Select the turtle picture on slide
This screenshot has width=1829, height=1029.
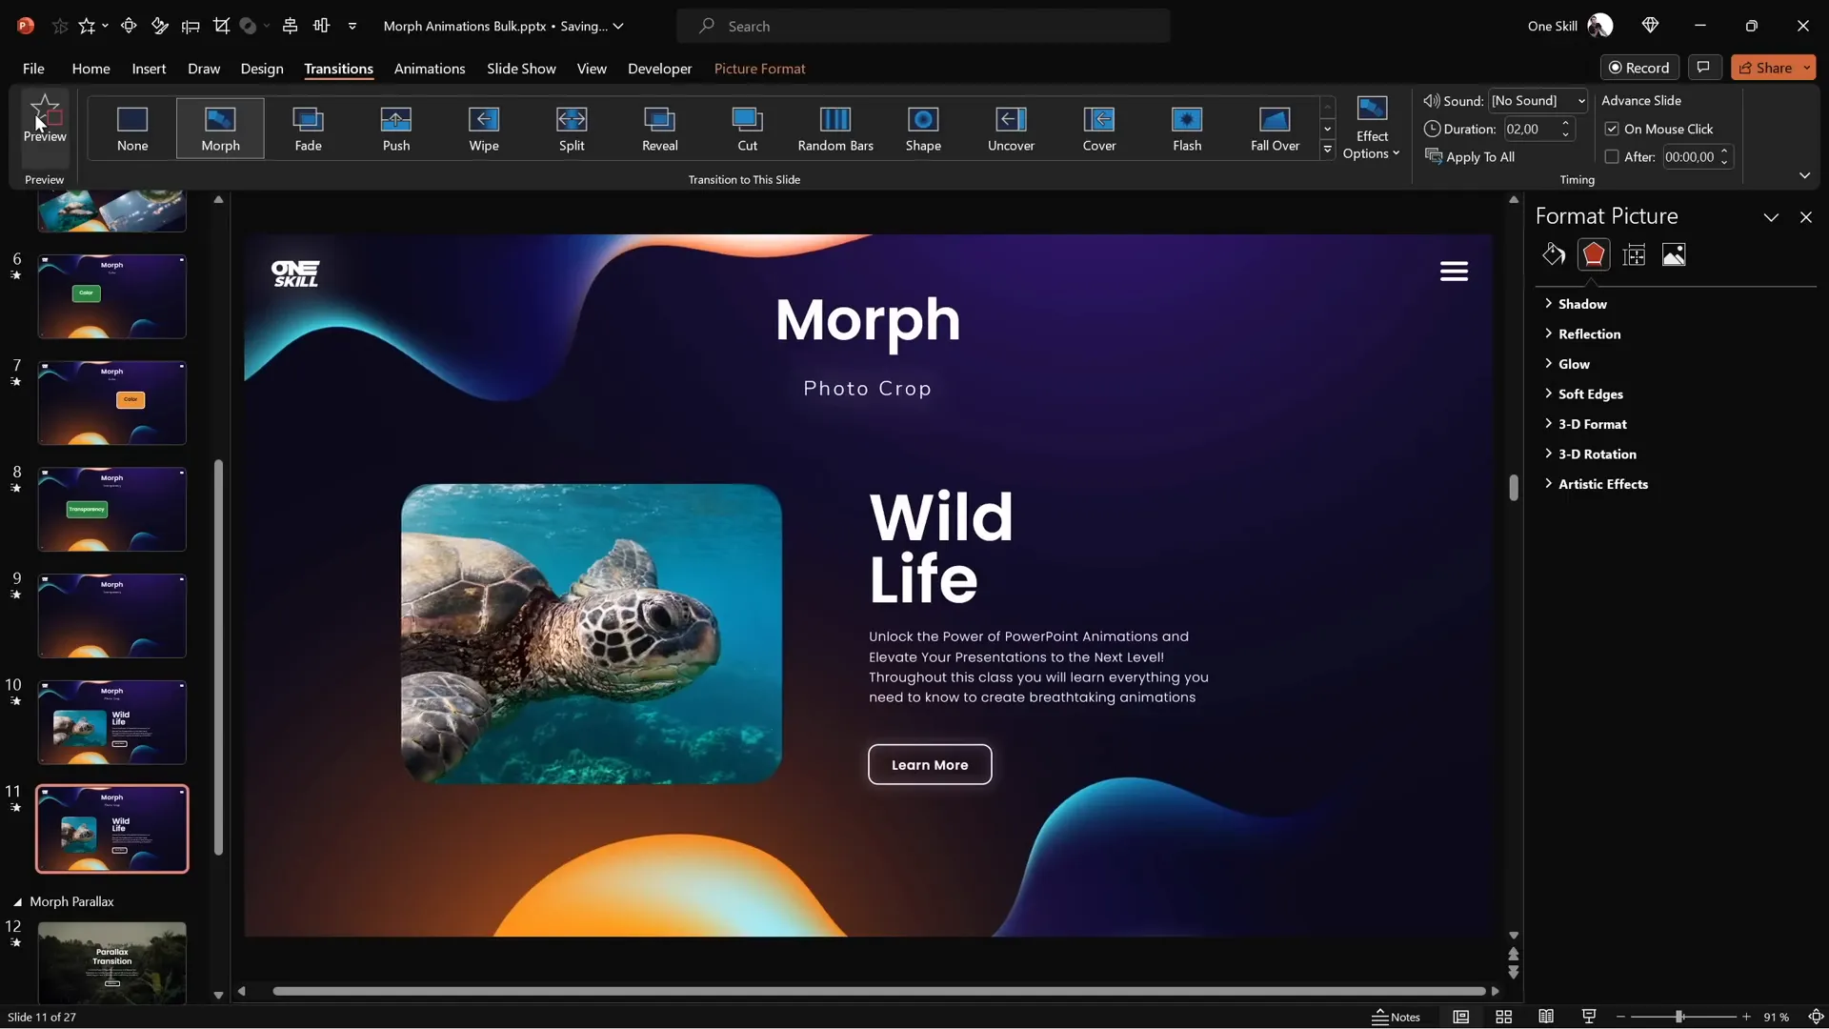click(x=591, y=634)
